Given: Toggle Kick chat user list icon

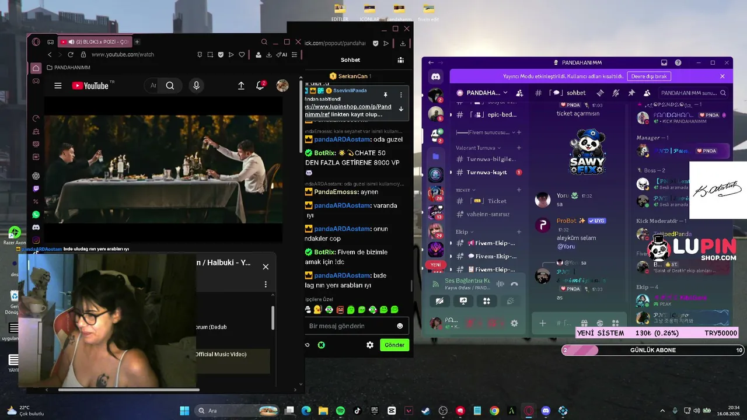Looking at the screenshot, I should coord(400,60).
